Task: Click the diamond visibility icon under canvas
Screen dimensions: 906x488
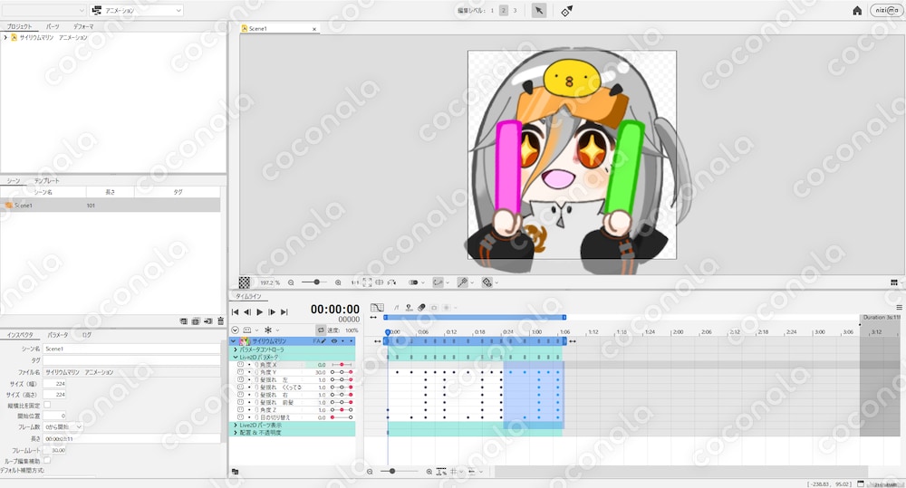Action: tap(487, 282)
